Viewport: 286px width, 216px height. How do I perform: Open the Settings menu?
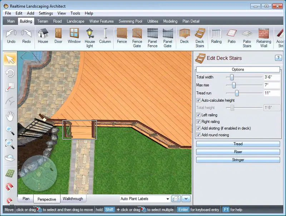point(46,13)
